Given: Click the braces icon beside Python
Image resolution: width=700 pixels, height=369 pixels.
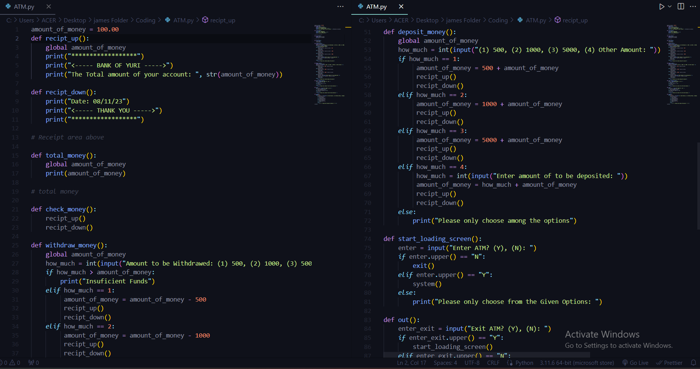Looking at the screenshot, I should 510,363.
